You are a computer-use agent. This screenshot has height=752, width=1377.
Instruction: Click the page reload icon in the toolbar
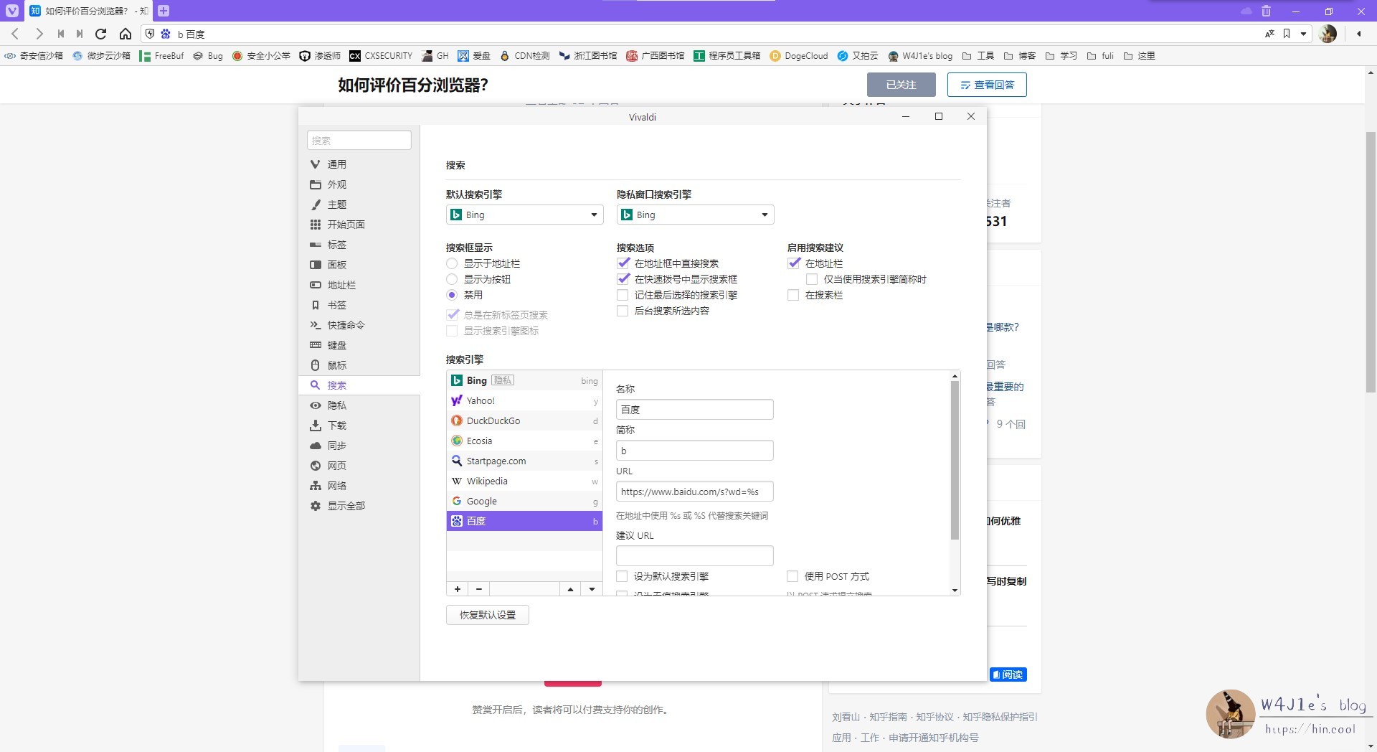click(x=101, y=34)
